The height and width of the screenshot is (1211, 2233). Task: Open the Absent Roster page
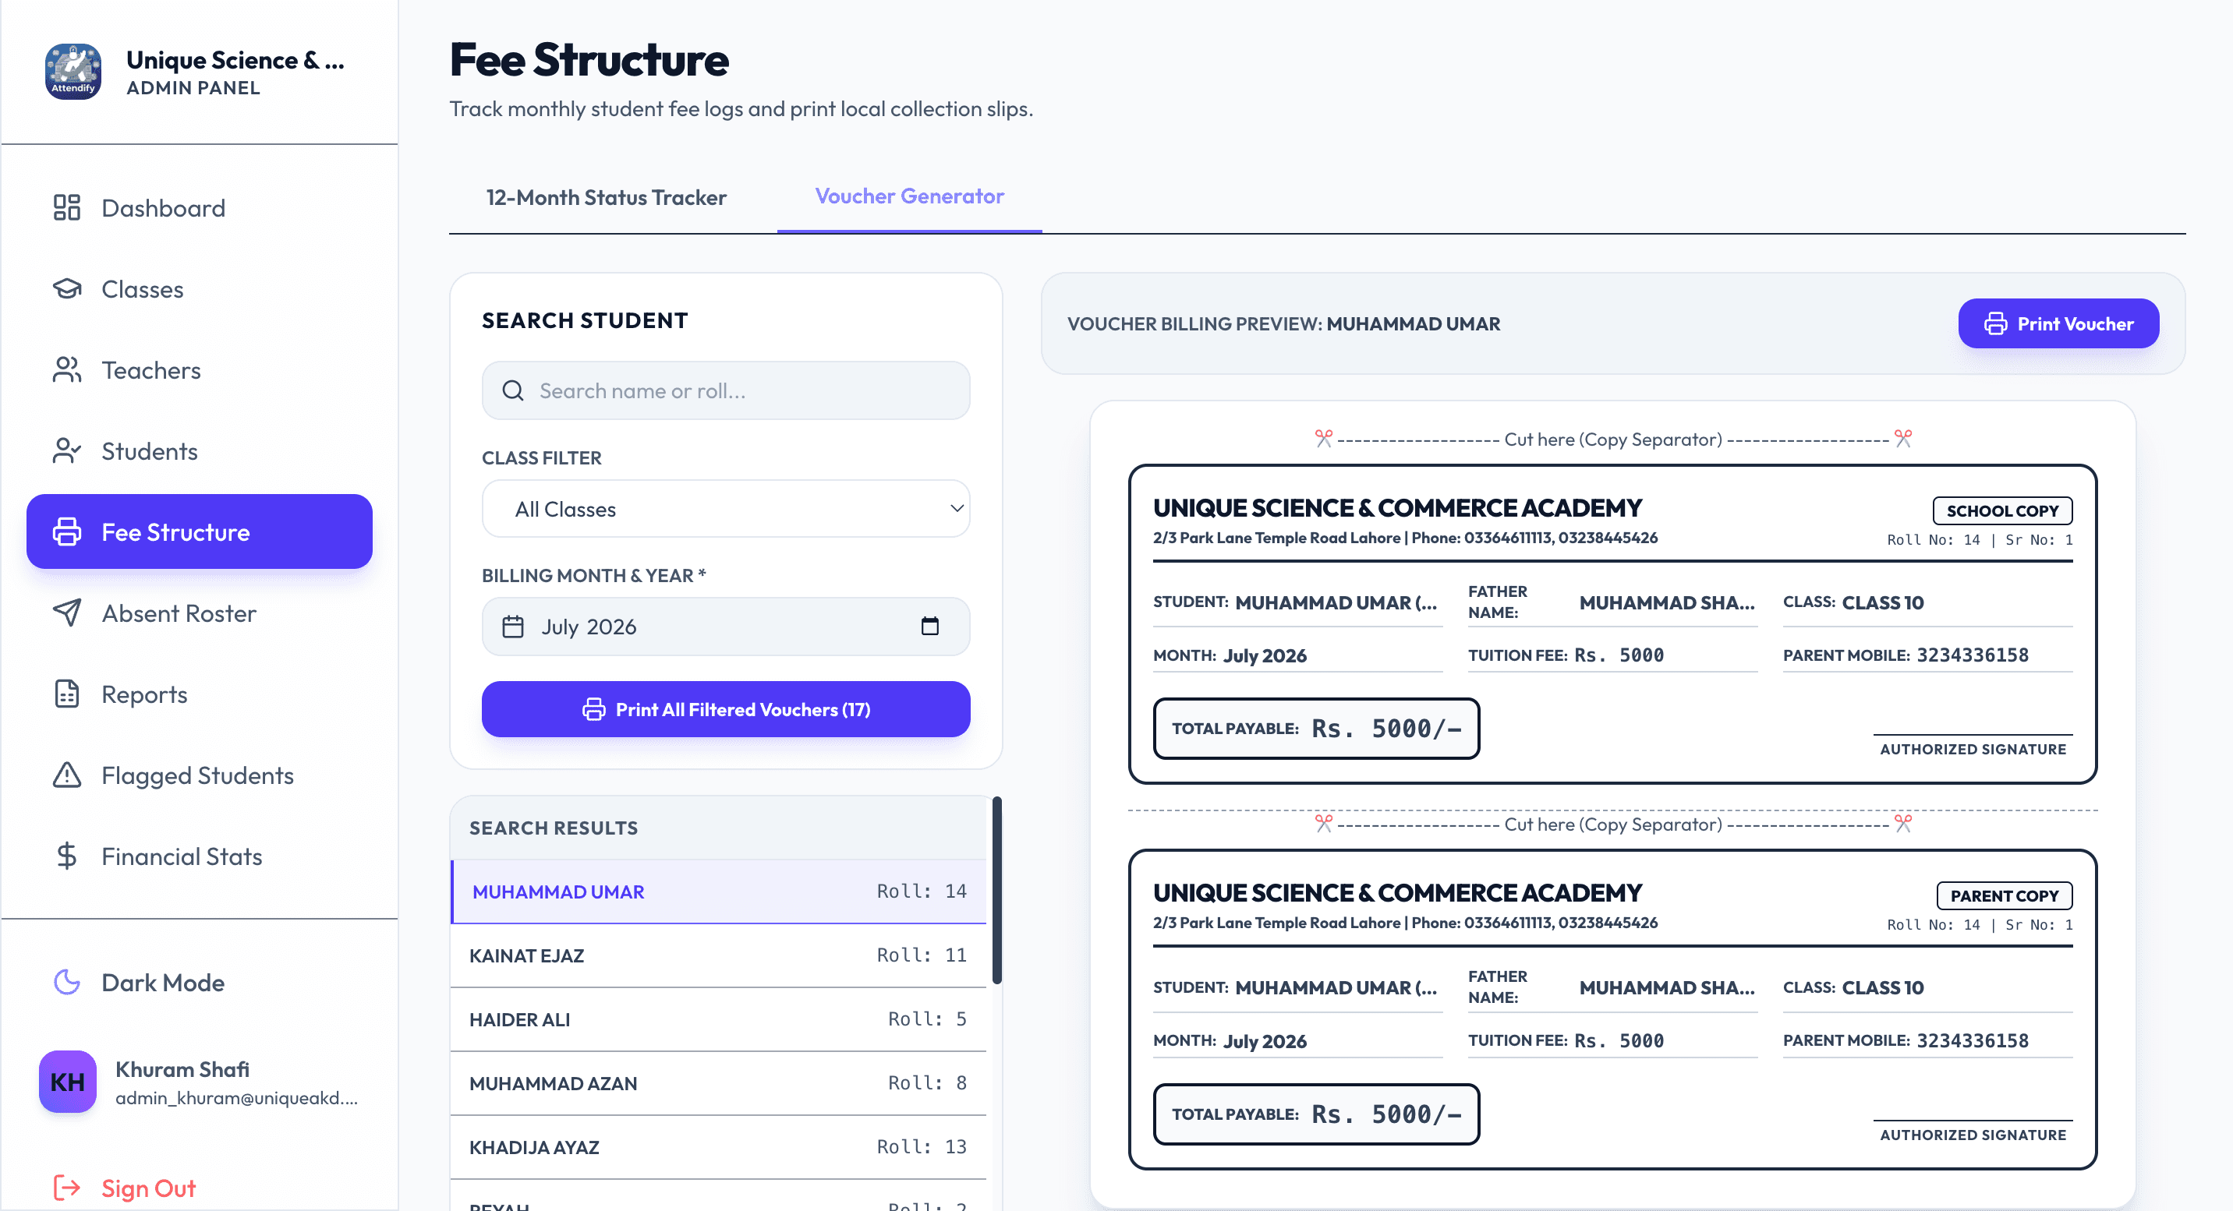200,613
